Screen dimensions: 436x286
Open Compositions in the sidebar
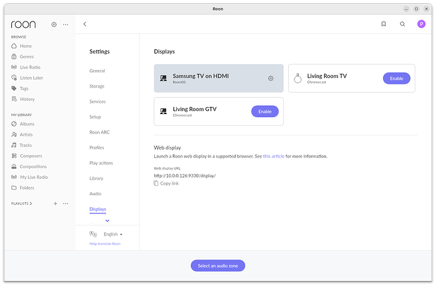[33, 166]
